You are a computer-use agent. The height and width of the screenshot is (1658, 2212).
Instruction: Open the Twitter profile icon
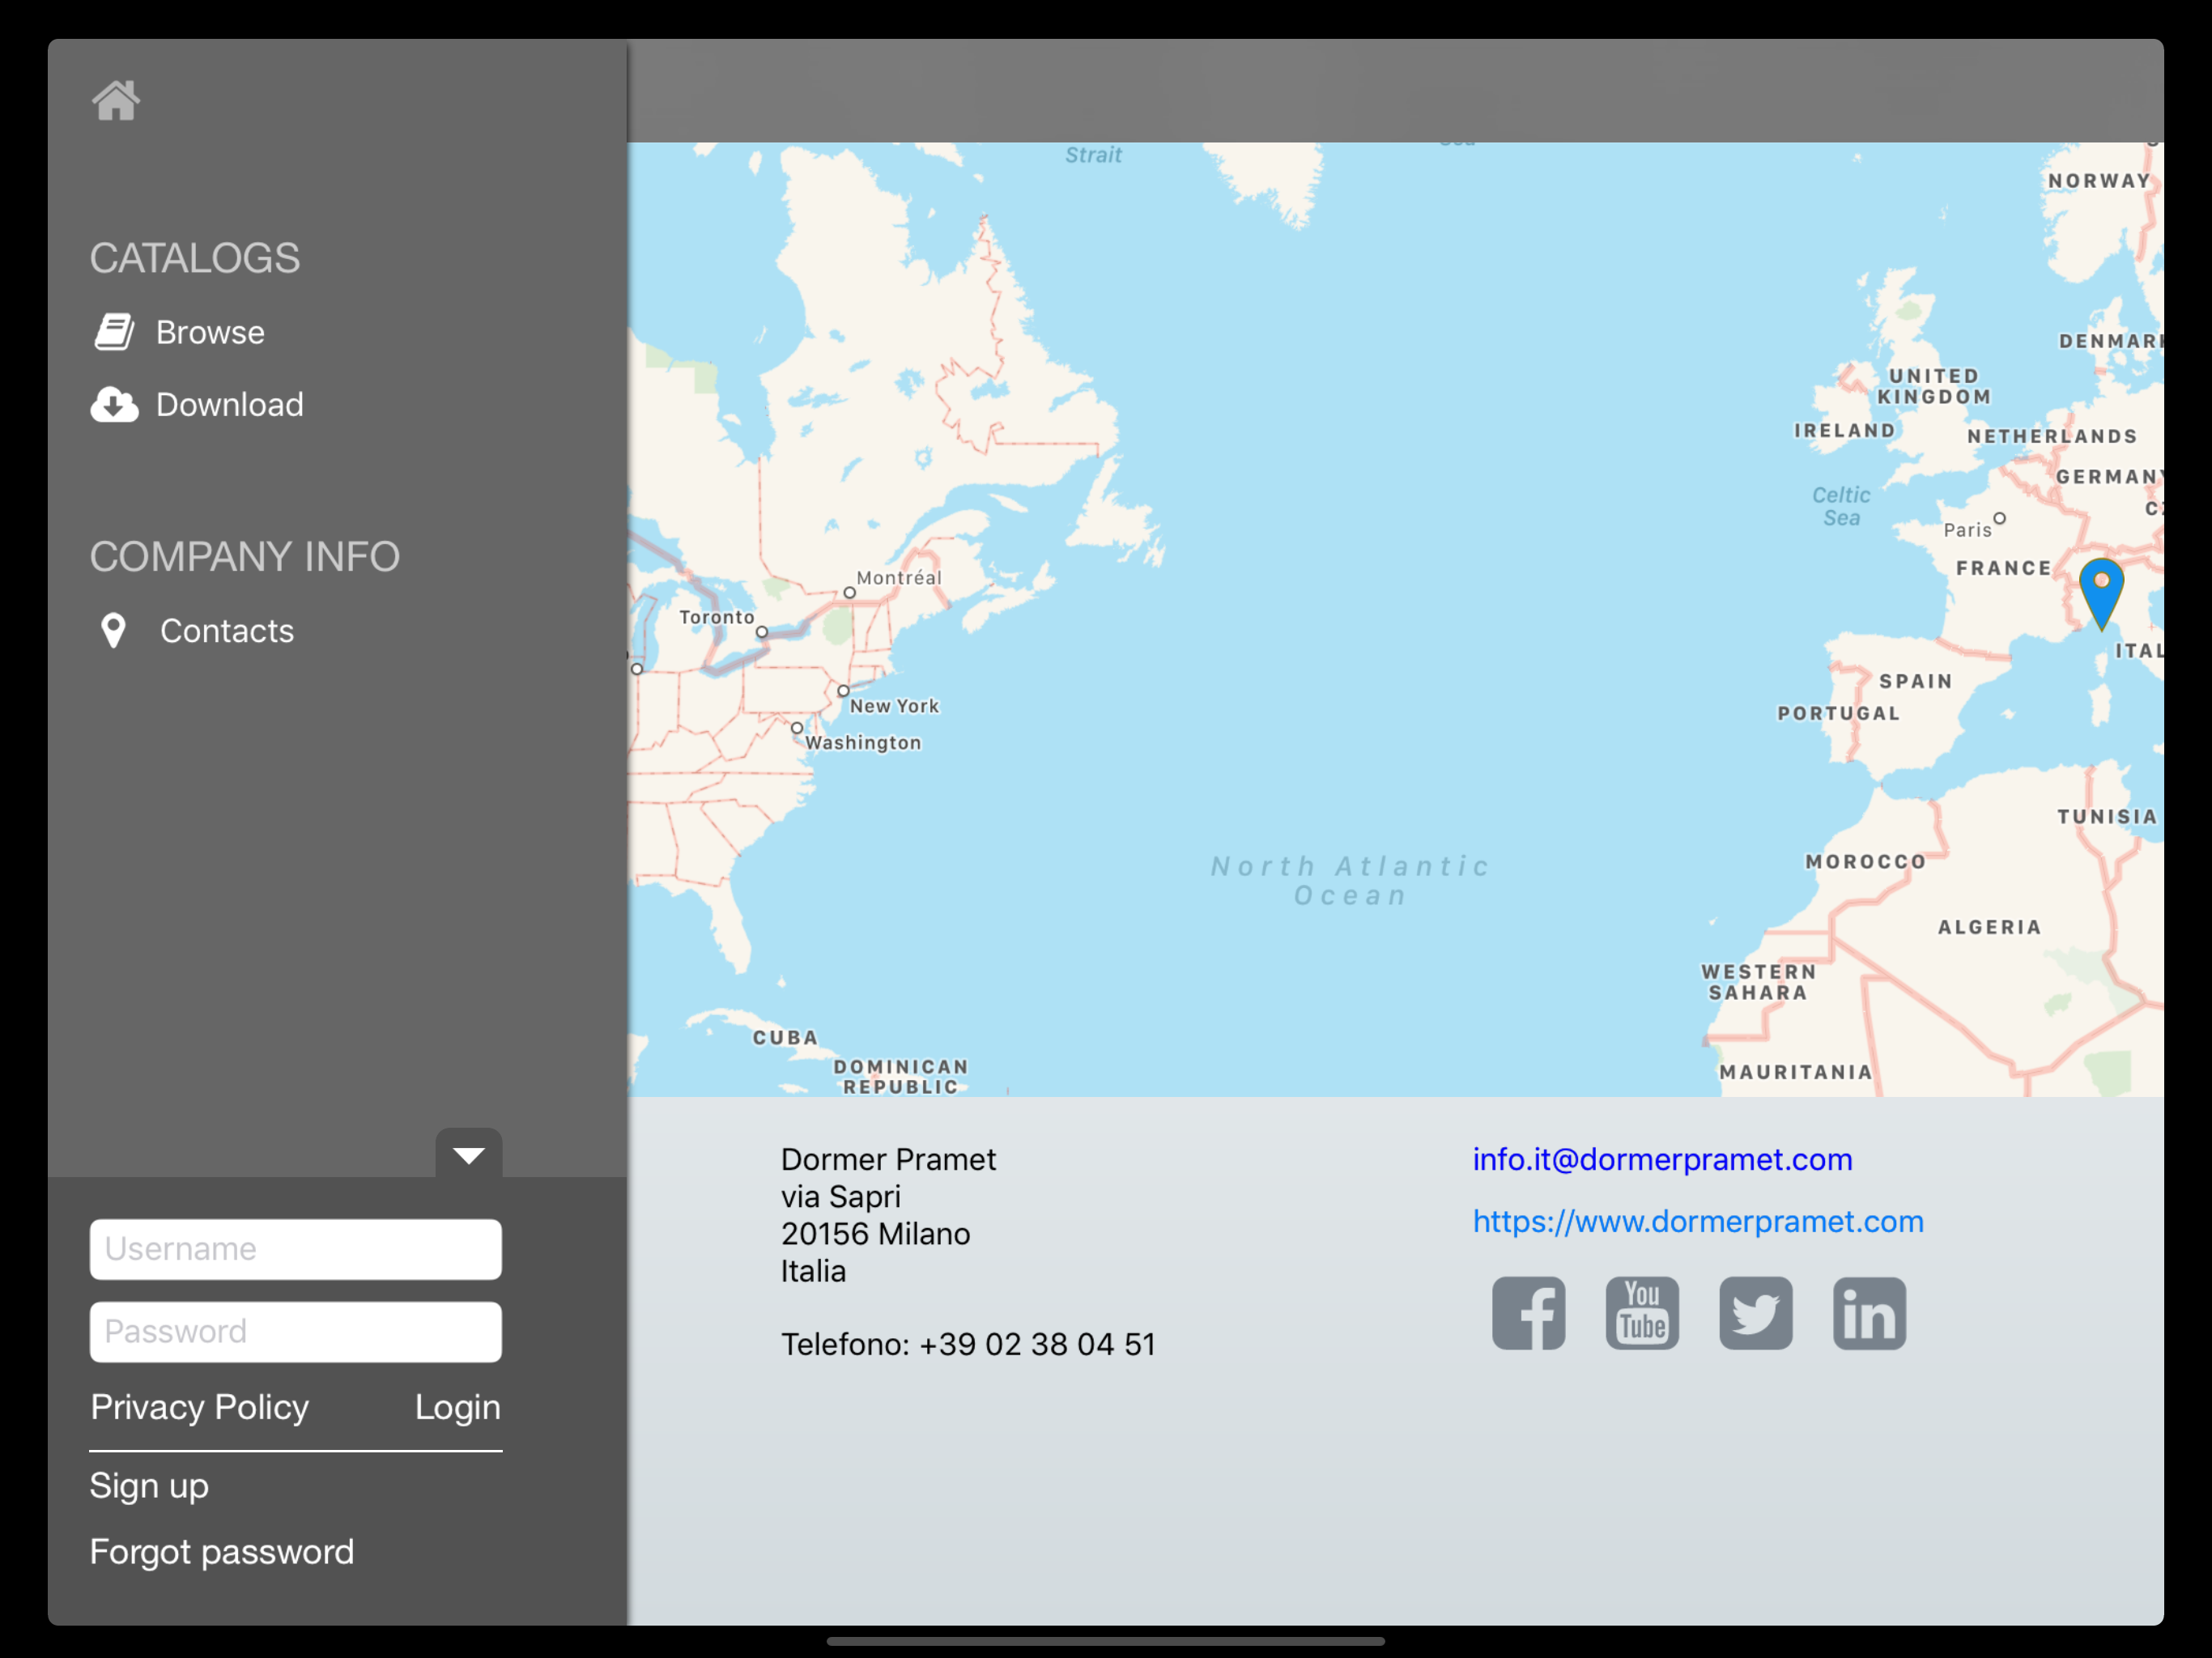tap(1756, 1313)
